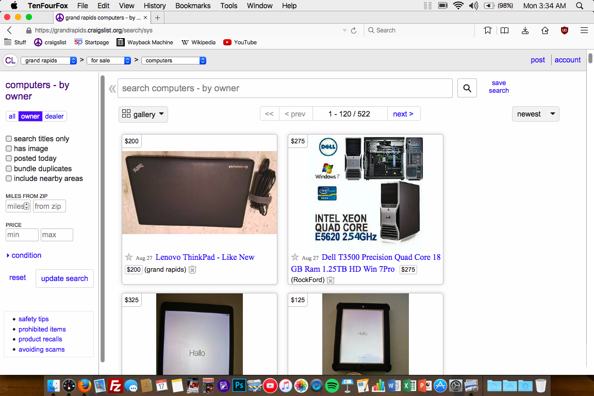Open the volume control in menu bar

(473, 6)
